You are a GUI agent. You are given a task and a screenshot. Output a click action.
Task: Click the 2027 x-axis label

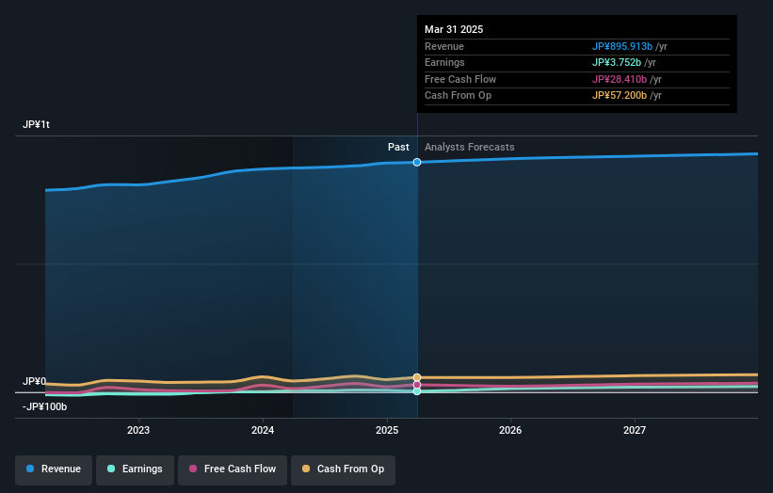click(x=635, y=431)
